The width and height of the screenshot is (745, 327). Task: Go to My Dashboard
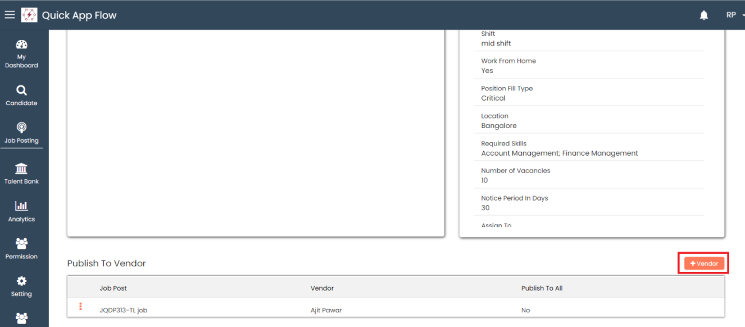pyautogui.click(x=21, y=54)
